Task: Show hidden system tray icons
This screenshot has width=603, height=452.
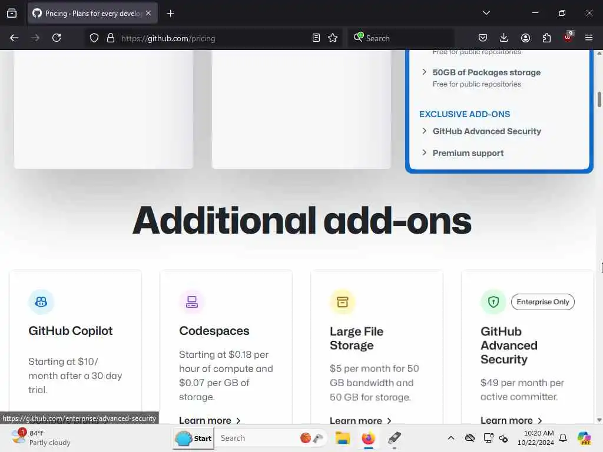Action: click(x=451, y=438)
